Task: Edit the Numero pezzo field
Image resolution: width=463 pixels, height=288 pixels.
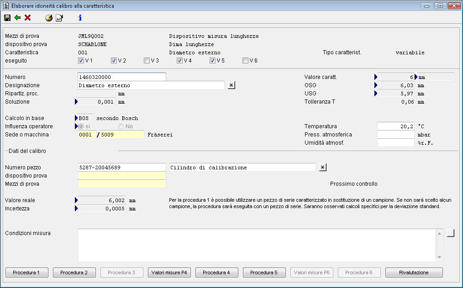Action: point(122,168)
